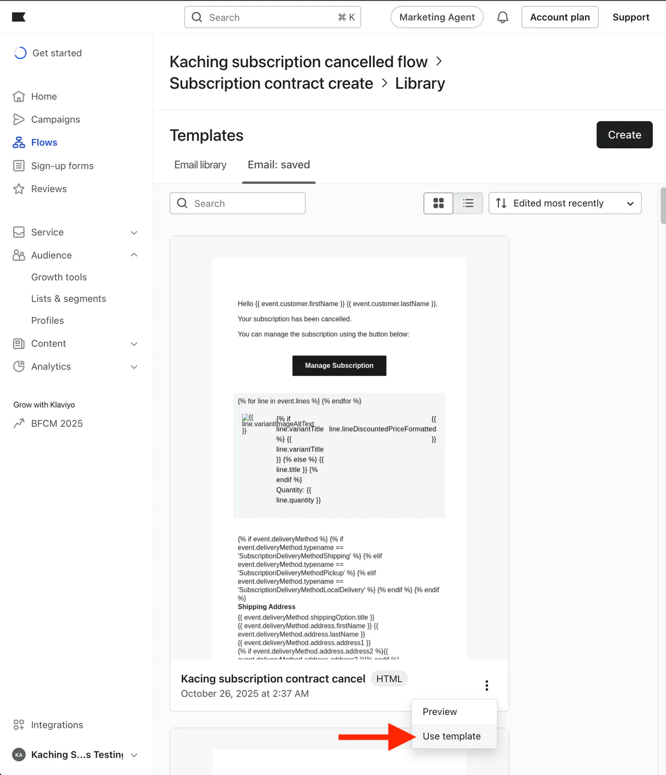Open Profiles under Audience
The width and height of the screenshot is (666, 775).
[48, 320]
